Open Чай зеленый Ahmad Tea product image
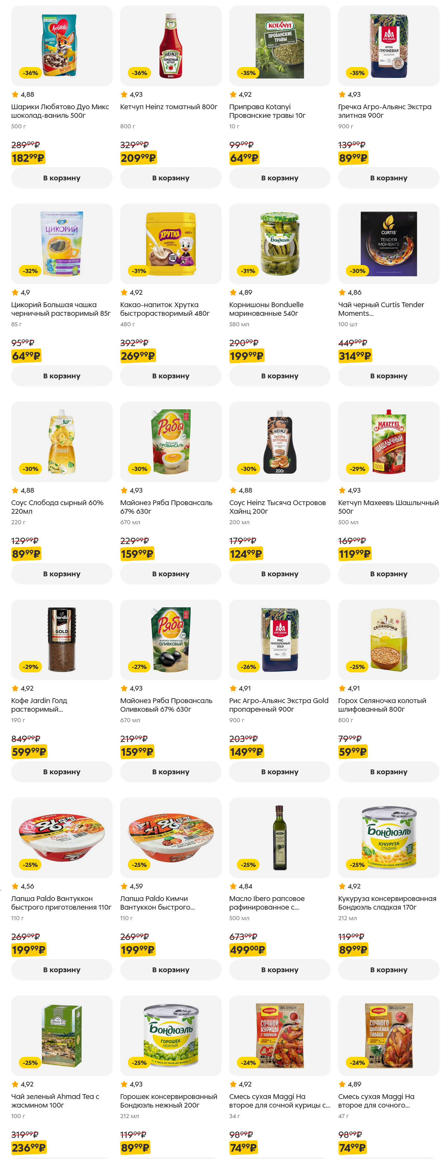 pos(62,1035)
